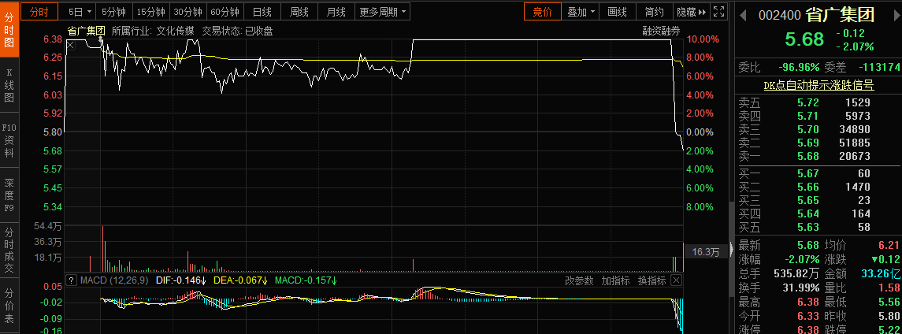
Task: Toggle the 画线 drawing mode
Action: coord(618,12)
